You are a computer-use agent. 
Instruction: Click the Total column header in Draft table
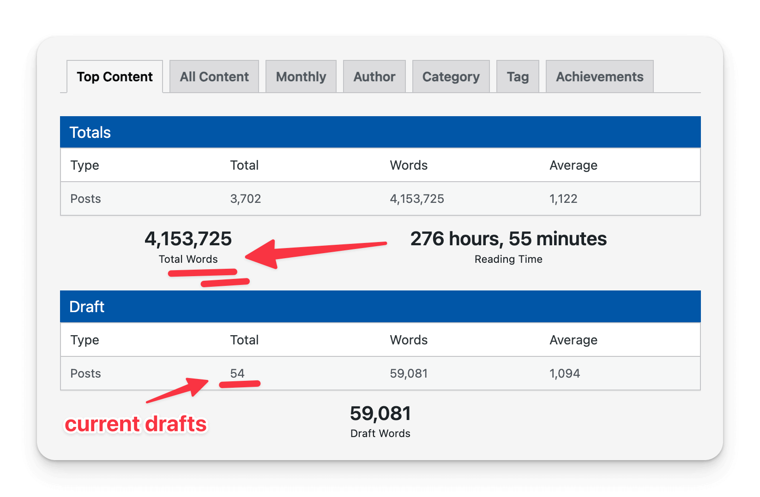click(245, 340)
